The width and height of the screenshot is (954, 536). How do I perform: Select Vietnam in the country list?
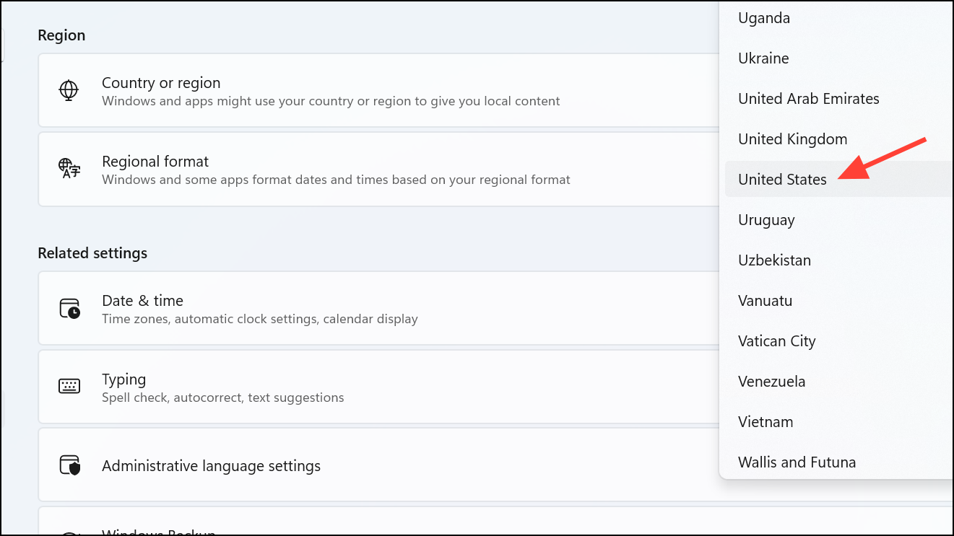click(x=766, y=422)
